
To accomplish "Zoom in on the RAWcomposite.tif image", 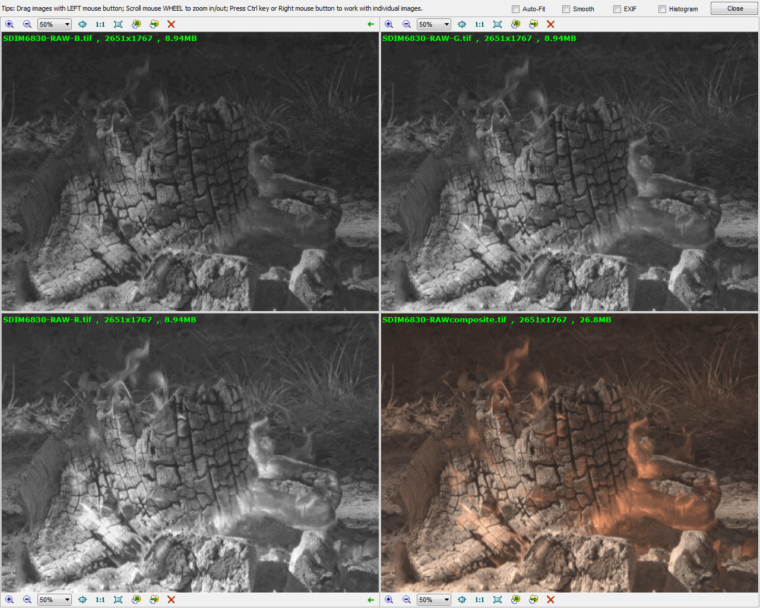I will pyautogui.click(x=389, y=600).
